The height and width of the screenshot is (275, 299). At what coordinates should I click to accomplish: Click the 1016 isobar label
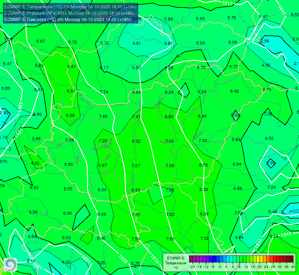[x=259, y=244]
